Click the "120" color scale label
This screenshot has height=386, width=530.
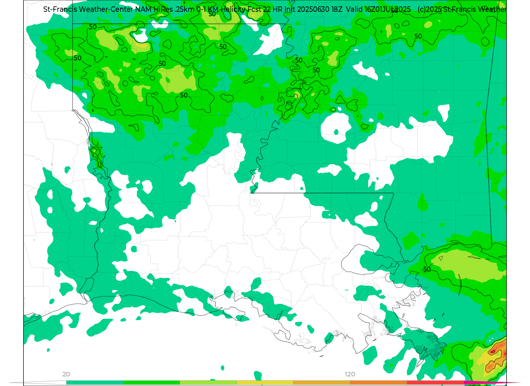(x=350, y=374)
